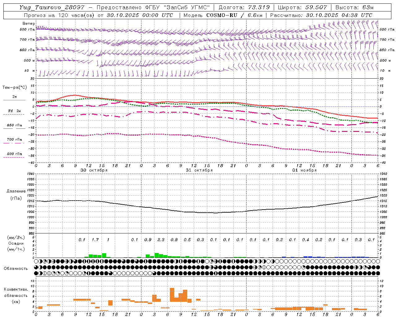Click the 01 ноября date label
The image size is (396, 317).
(x=304, y=170)
